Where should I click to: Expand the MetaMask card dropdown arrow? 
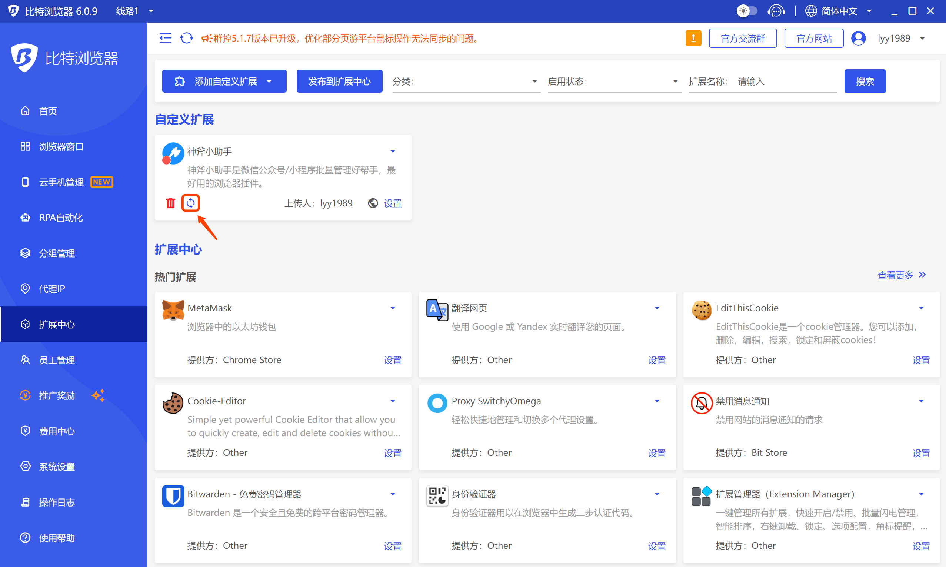[393, 308]
